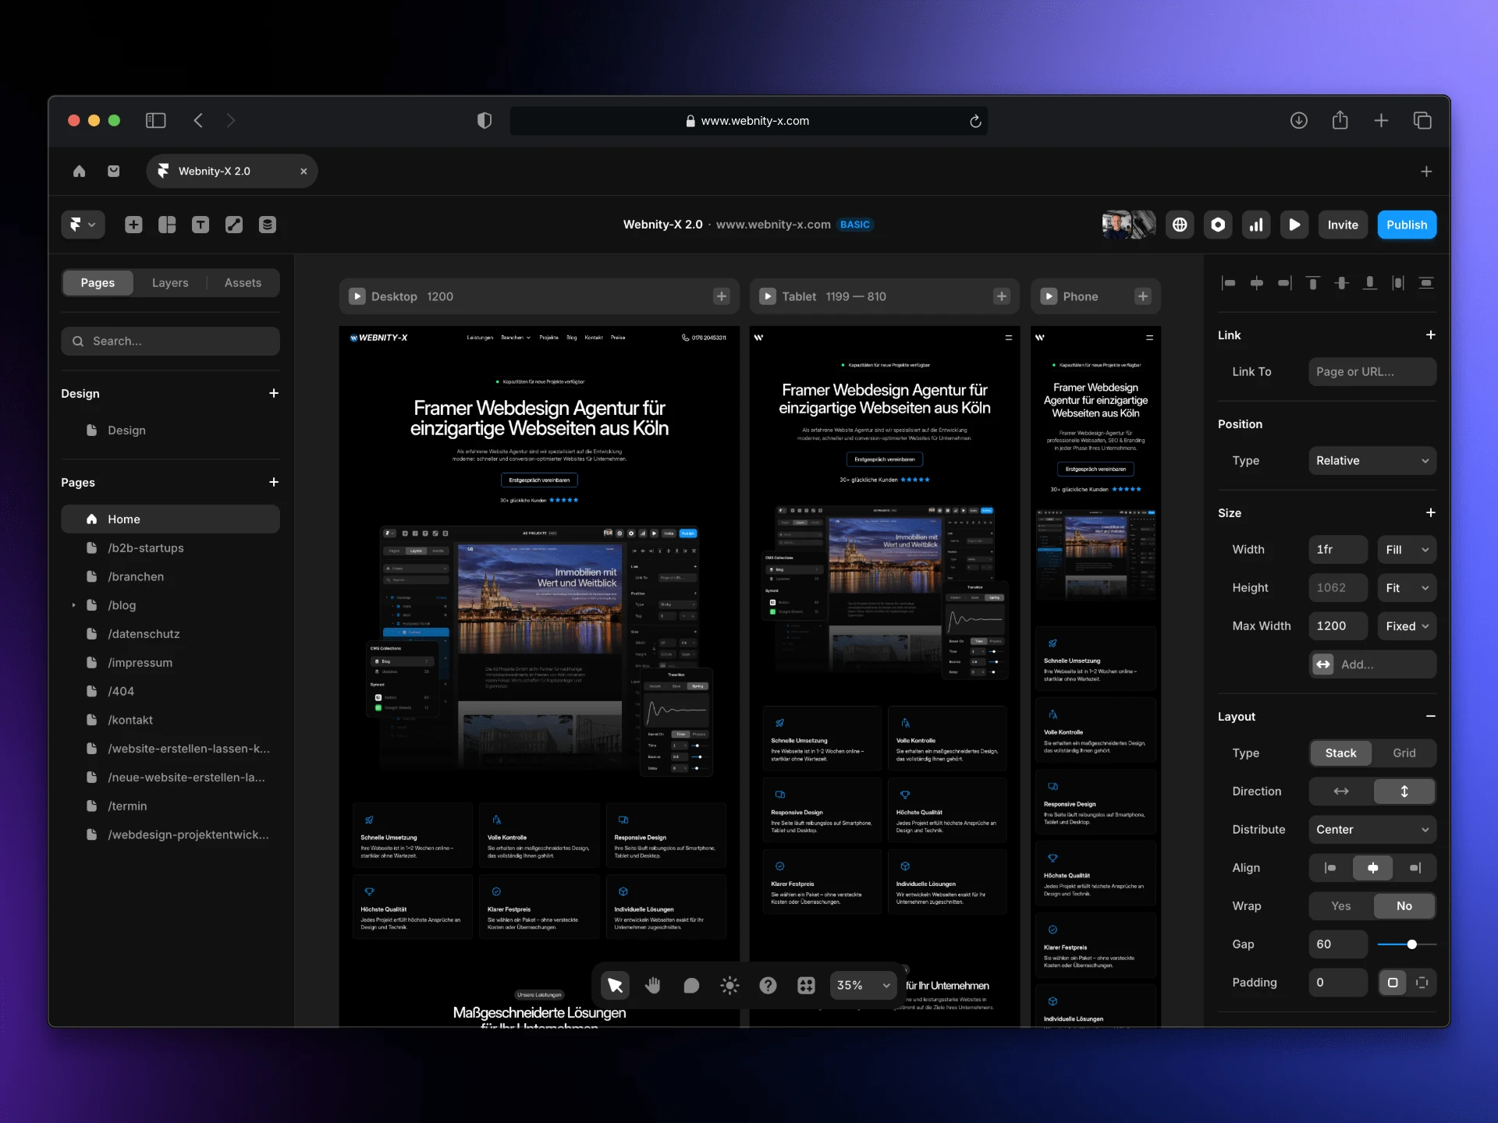The height and width of the screenshot is (1123, 1498).
Task: Set layout type to Grid
Action: 1404,753
